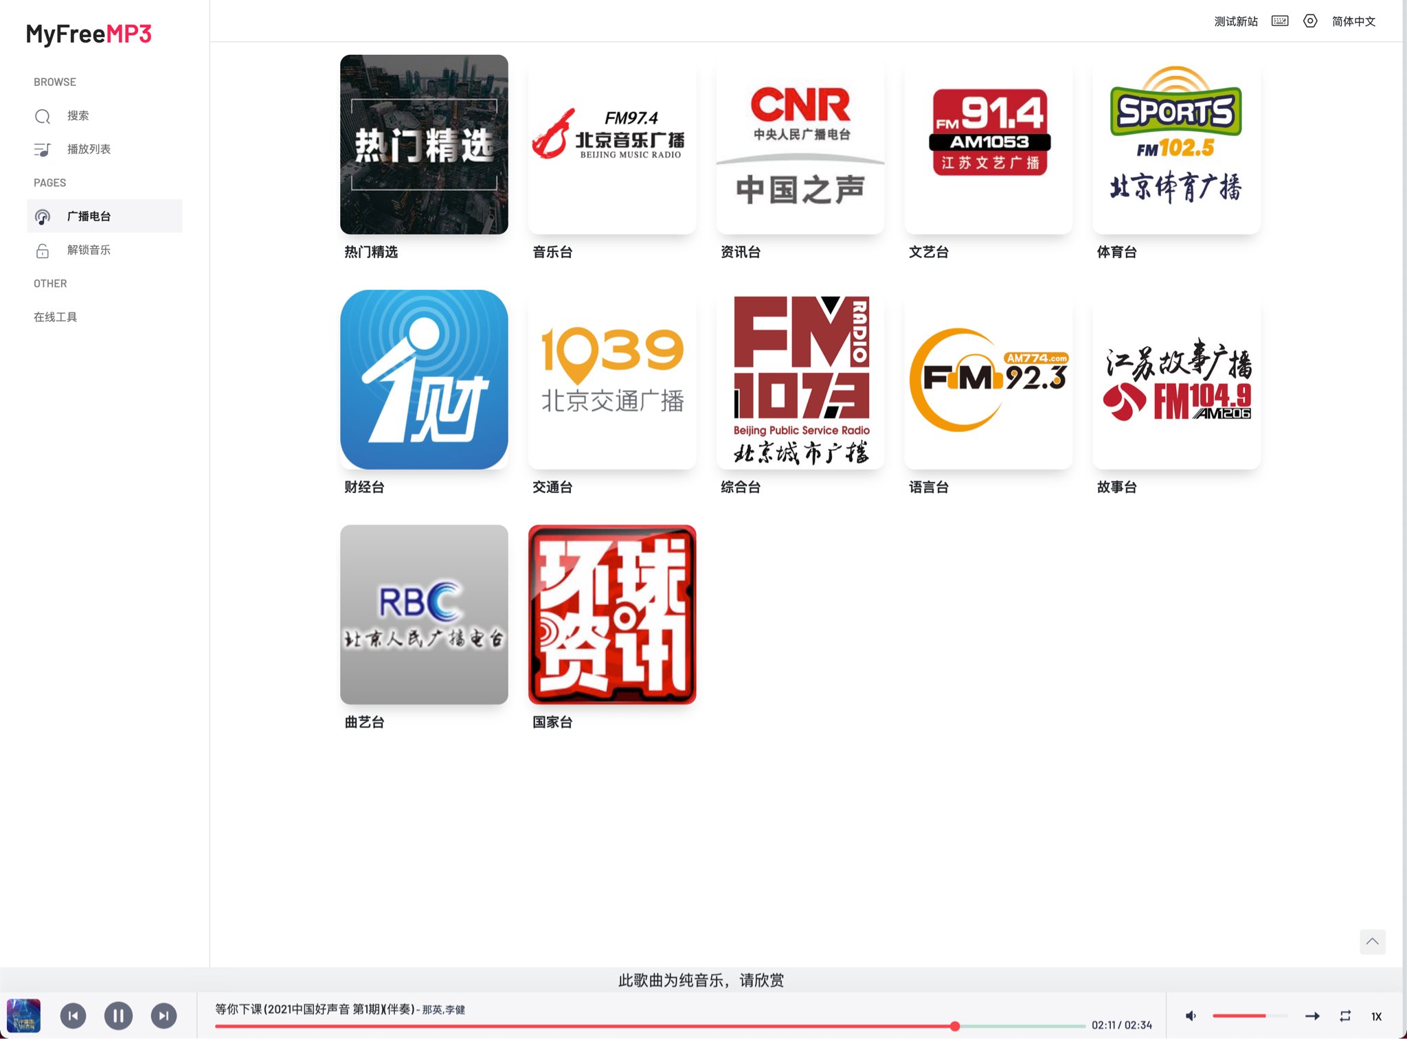
Task: Click the song title 等你下课 in player
Action: (314, 1009)
